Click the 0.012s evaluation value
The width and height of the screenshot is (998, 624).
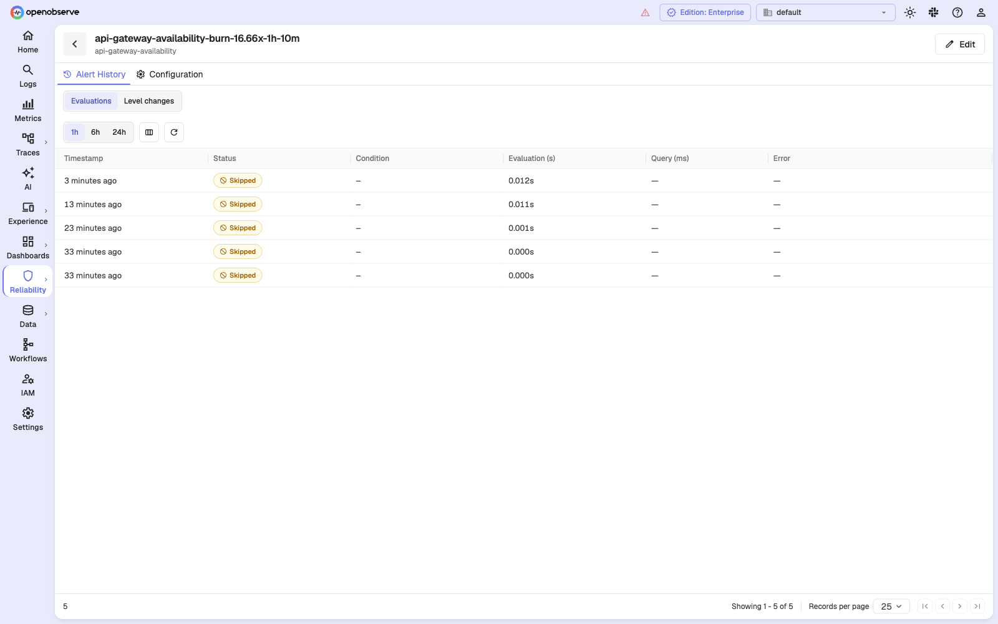point(521,181)
